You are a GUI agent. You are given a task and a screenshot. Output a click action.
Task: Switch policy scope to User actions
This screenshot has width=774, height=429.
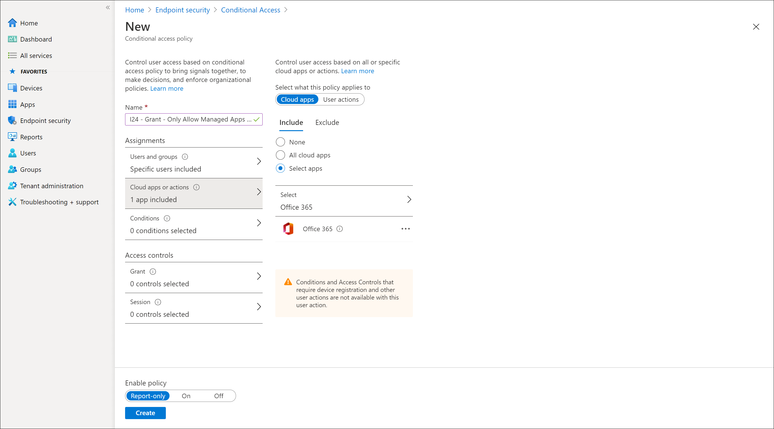tap(341, 99)
